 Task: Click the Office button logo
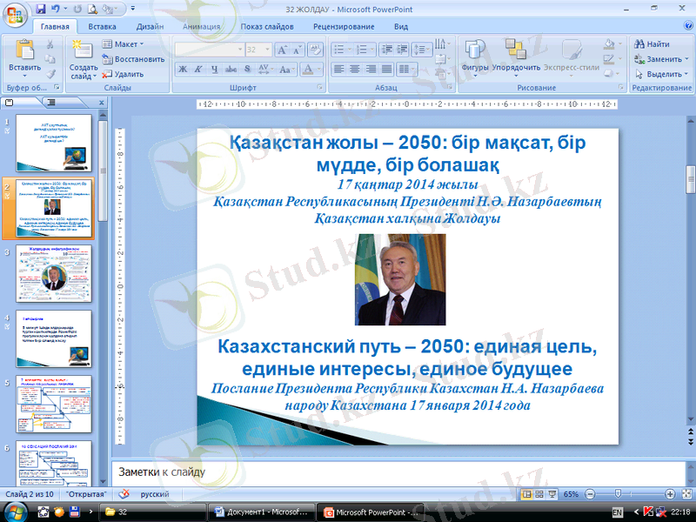click(15, 15)
